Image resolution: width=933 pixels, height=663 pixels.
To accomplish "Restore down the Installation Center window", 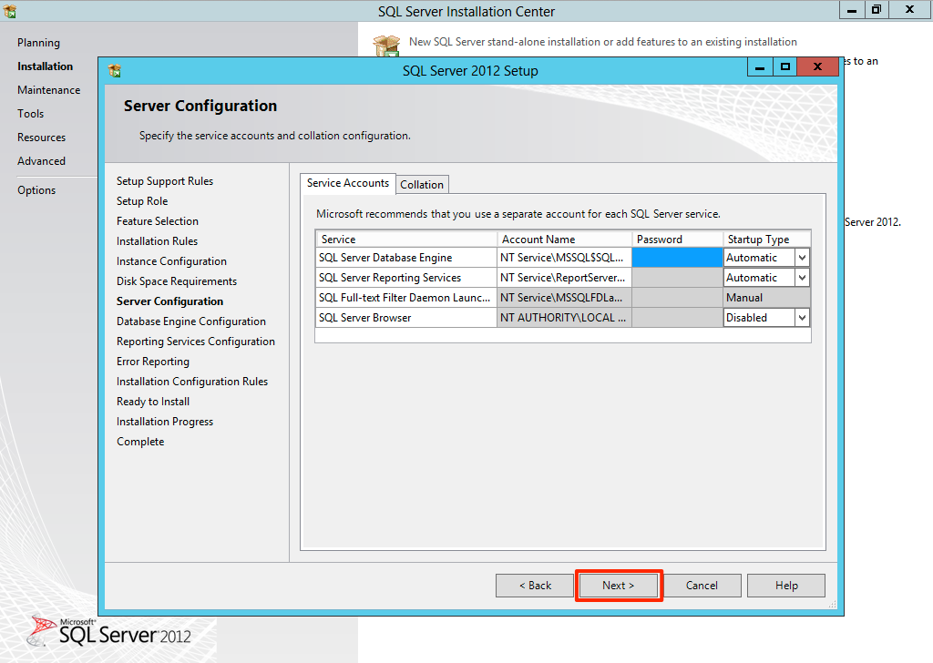I will click(876, 10).
